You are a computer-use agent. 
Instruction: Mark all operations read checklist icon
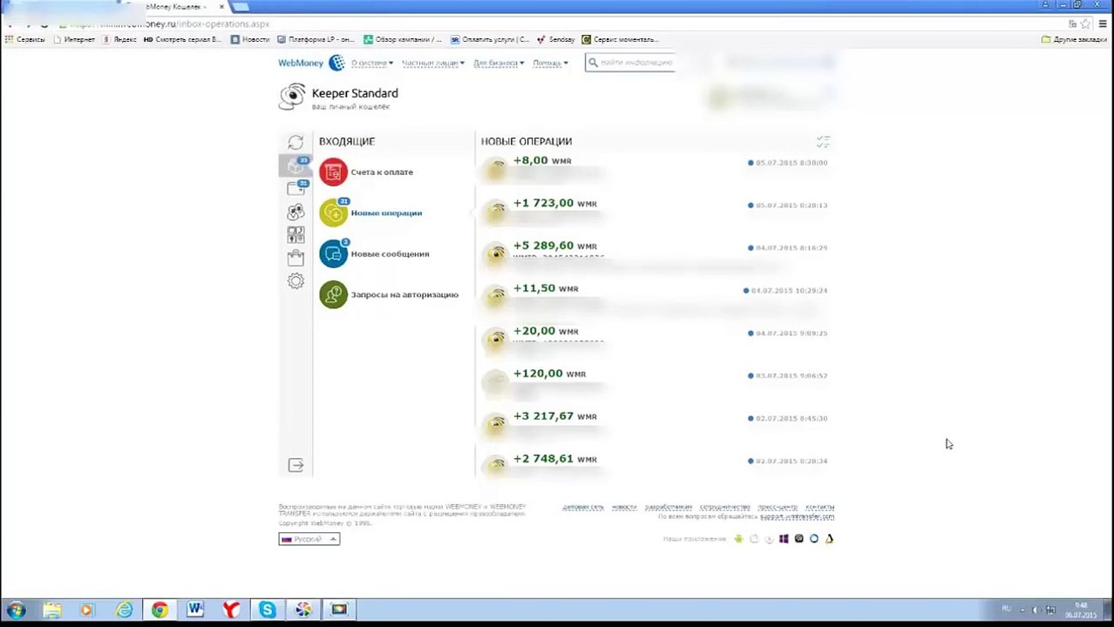click(x=823, y=141)
